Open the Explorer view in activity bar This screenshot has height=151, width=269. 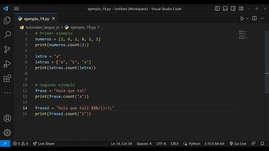coord(7,21)
